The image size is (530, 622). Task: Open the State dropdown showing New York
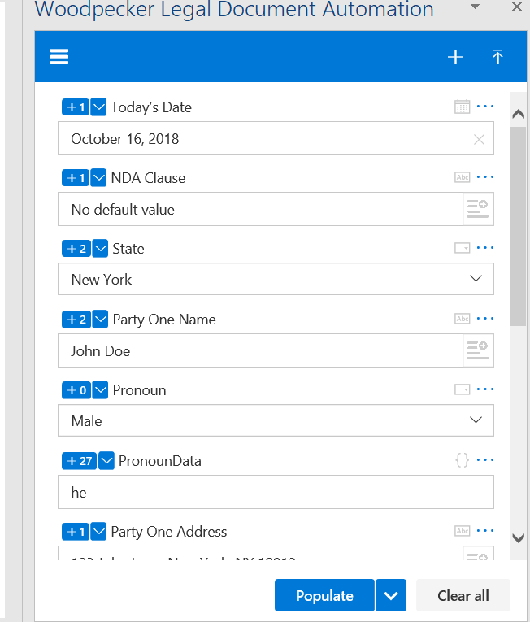click(x=276, y=279)
